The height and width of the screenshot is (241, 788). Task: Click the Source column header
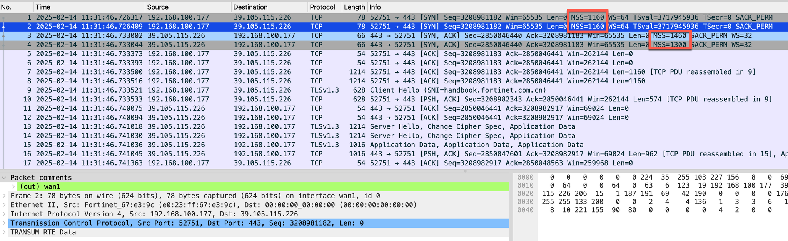[188, 7]
